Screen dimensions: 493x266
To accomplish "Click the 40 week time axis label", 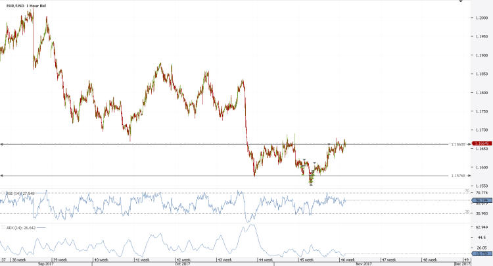I will tap(101, 260).
